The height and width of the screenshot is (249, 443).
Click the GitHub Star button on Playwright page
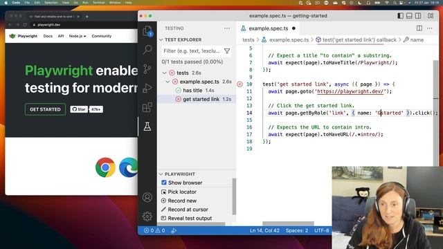tap(79, 109)
